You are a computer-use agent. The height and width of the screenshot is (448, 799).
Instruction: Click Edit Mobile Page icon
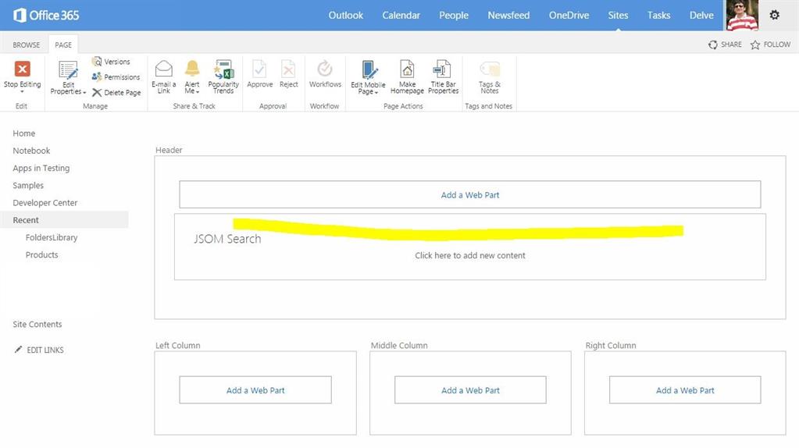pos(369,69)
